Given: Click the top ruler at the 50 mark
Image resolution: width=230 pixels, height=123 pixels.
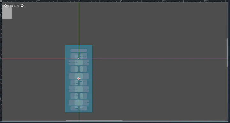Looking at the screenshot, I should click(x=122, y=1).
